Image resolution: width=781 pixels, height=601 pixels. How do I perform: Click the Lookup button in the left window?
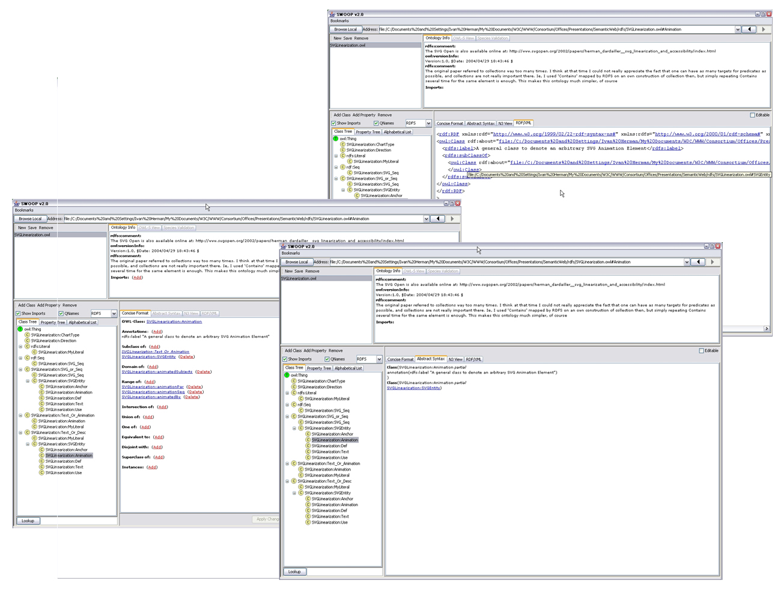(x=28, y=521)
